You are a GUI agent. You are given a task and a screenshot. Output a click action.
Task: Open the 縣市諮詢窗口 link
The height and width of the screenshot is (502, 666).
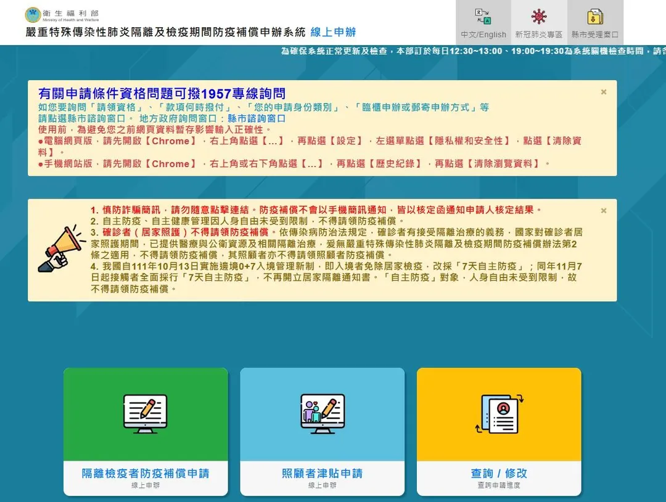(256, 118)
